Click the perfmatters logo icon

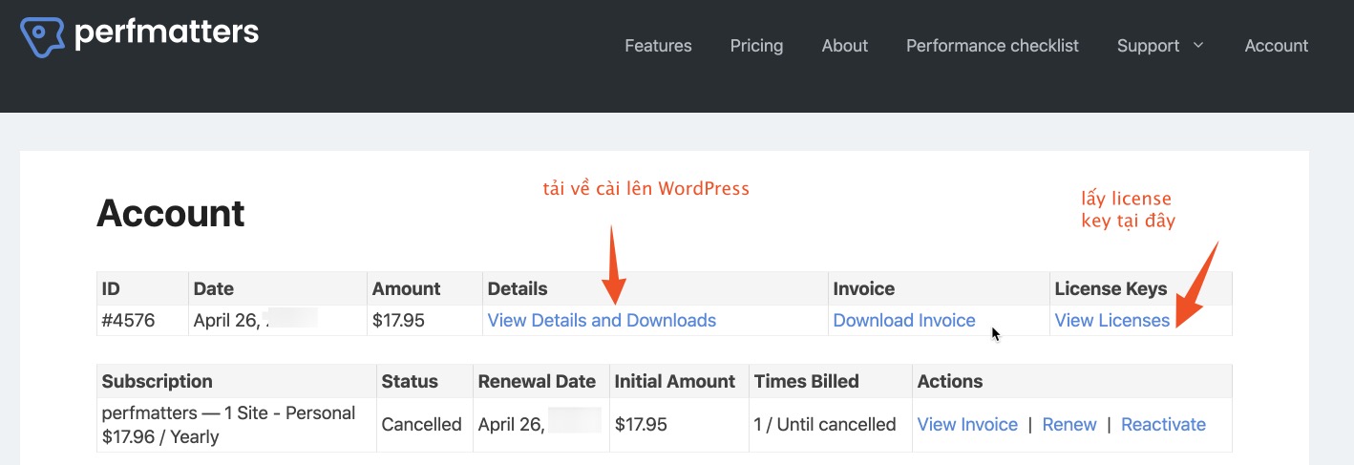click(42, 35)
